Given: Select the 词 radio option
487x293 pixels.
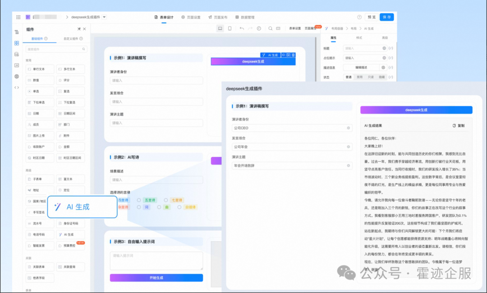Looking at the screenshot, I should point(139,207).
